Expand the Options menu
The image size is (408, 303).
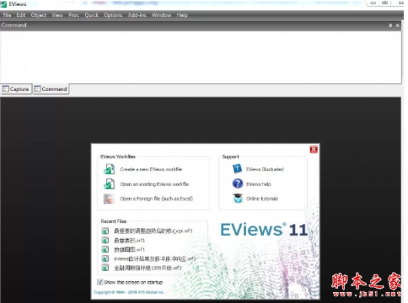[113, 15]
